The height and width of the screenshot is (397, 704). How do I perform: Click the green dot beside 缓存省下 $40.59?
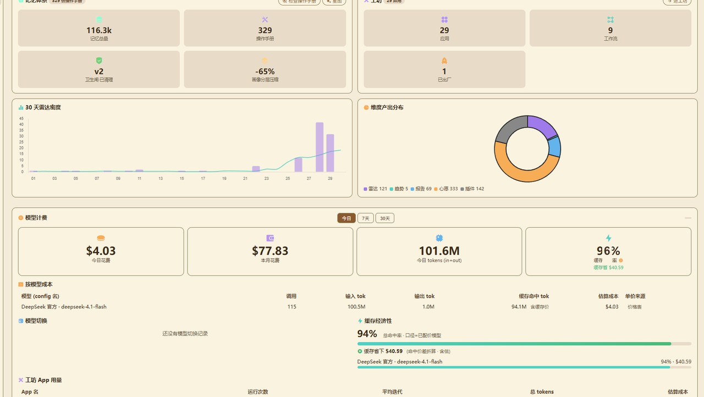click(360, 351)
